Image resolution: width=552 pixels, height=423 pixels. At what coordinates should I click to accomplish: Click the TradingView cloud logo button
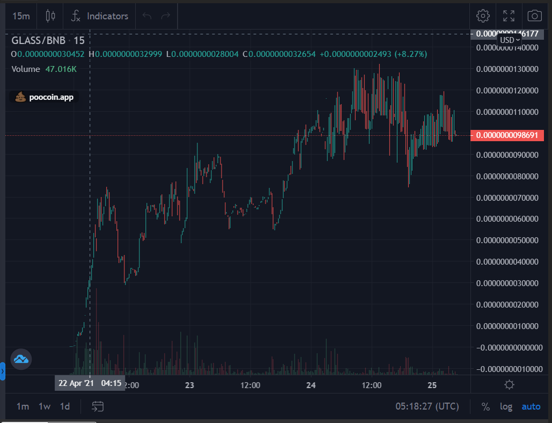pyautogui.click(x=21, y=359)
